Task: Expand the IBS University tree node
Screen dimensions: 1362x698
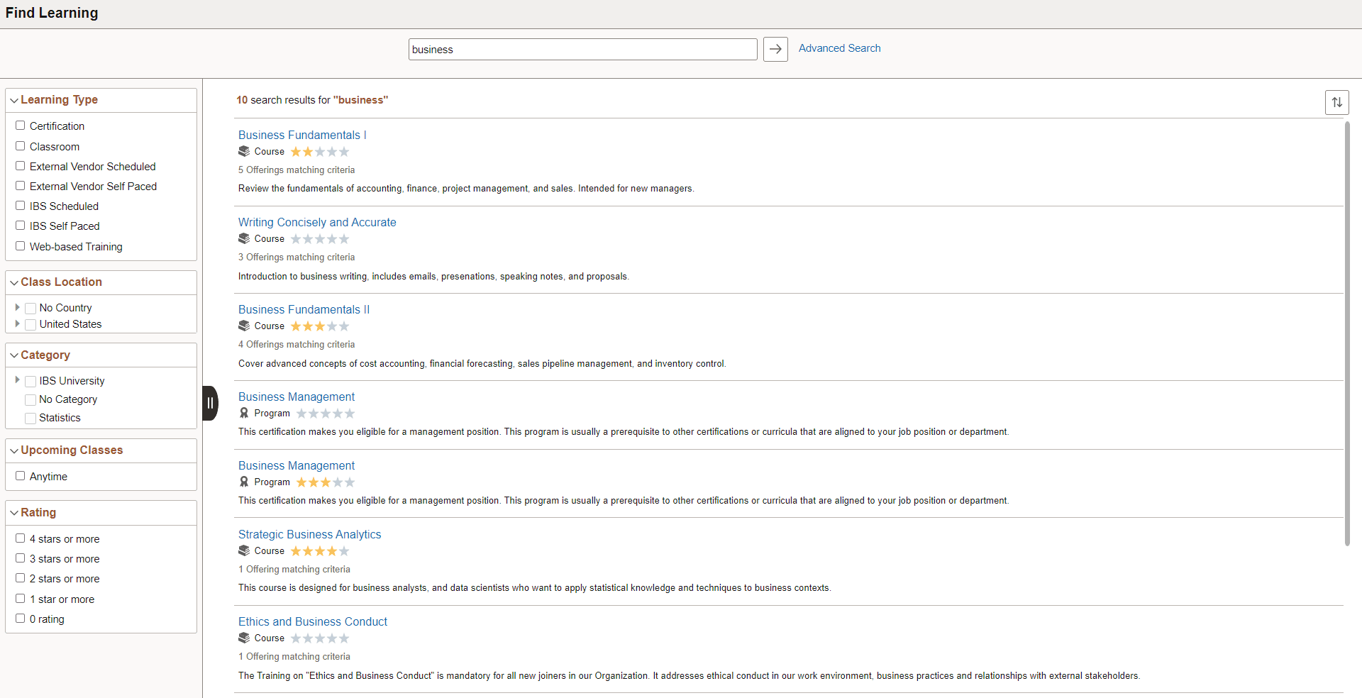Action: pyautogui.click(x=17, y=380)
